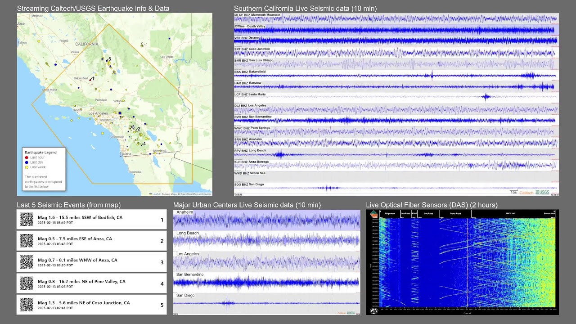The image size is (576, 324).
Task: Click the Ridgecrest section header in DAS panel
Action: (x=390, y=214)
